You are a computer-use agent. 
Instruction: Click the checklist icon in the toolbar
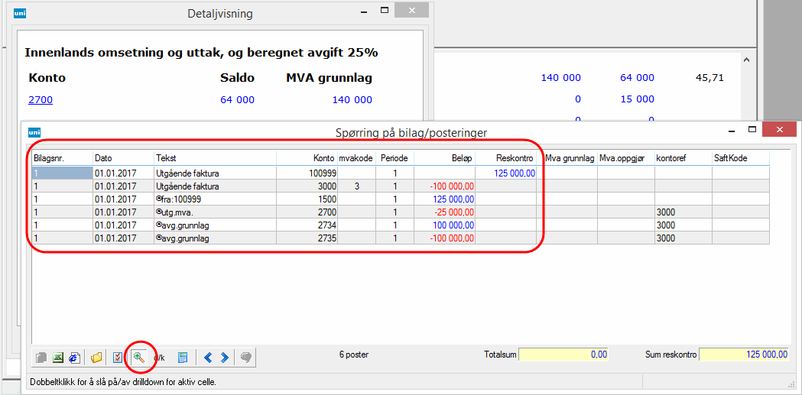[118, 357]
